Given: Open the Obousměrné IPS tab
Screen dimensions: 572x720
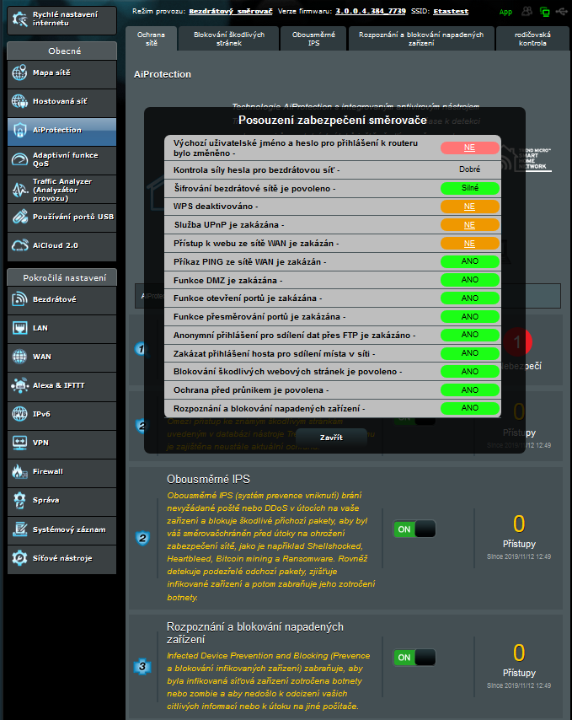Looking at the screenshot, I should pos(313,38).
